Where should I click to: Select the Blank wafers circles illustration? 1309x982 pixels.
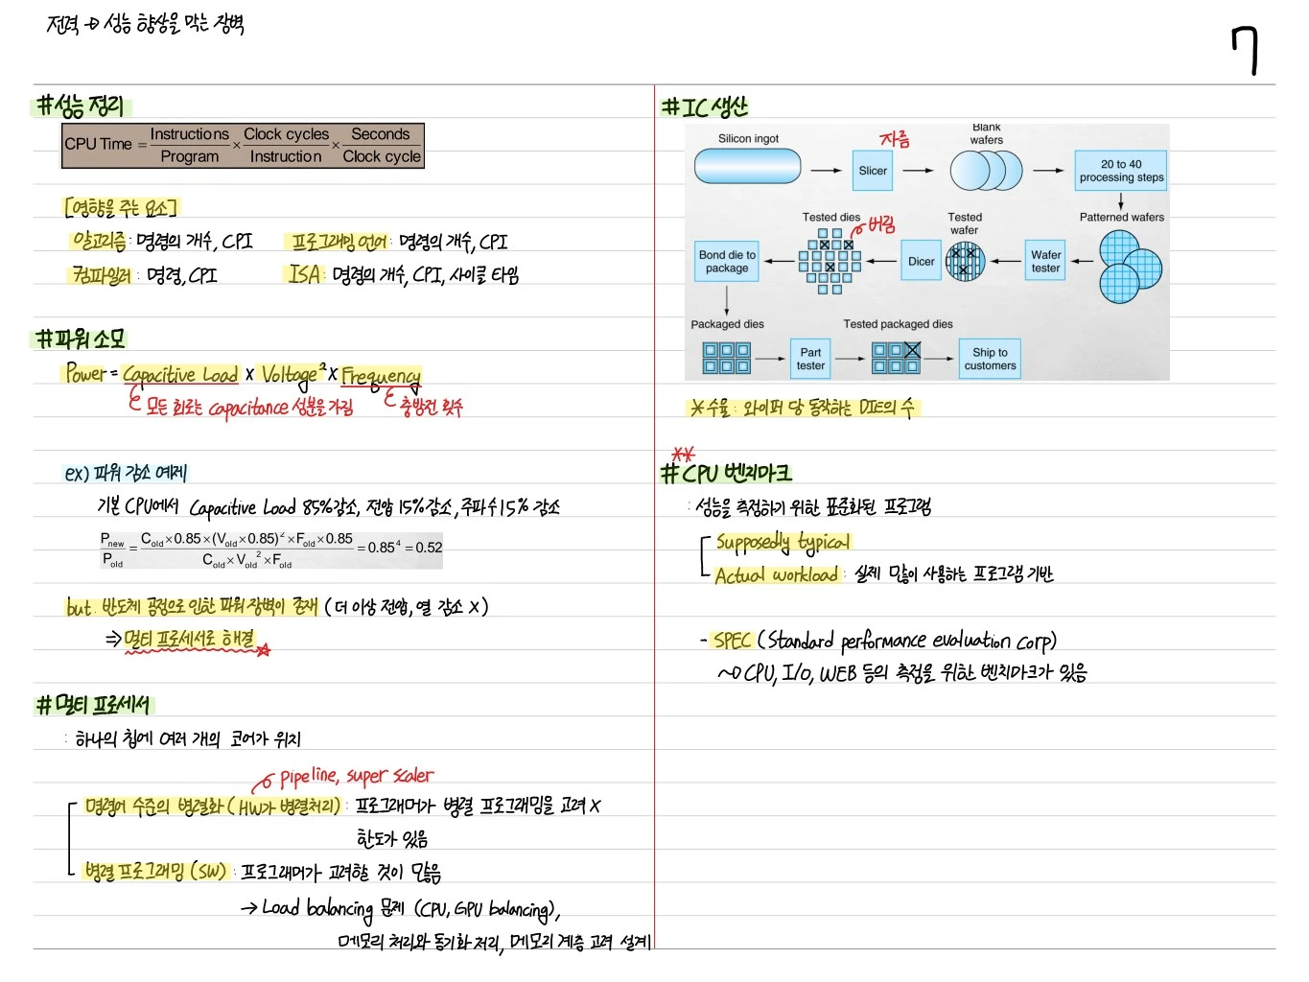coord(986,171)
